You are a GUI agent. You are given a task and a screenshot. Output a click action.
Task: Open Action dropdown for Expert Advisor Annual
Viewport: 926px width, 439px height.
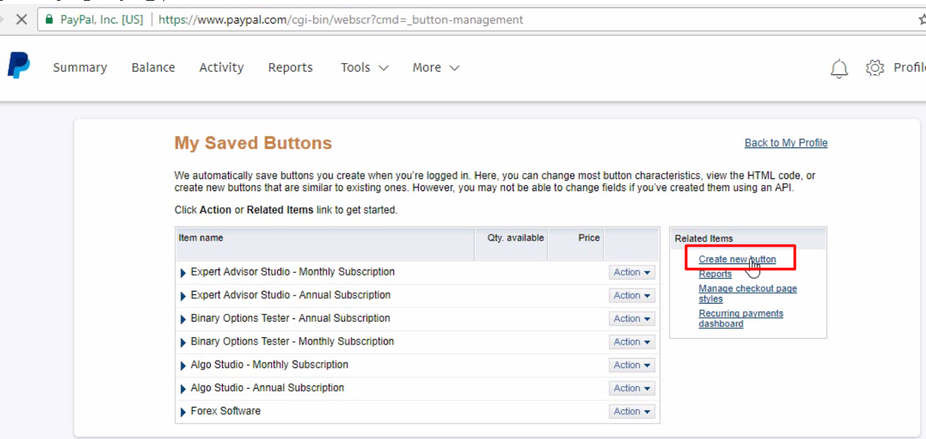[632, 296]
